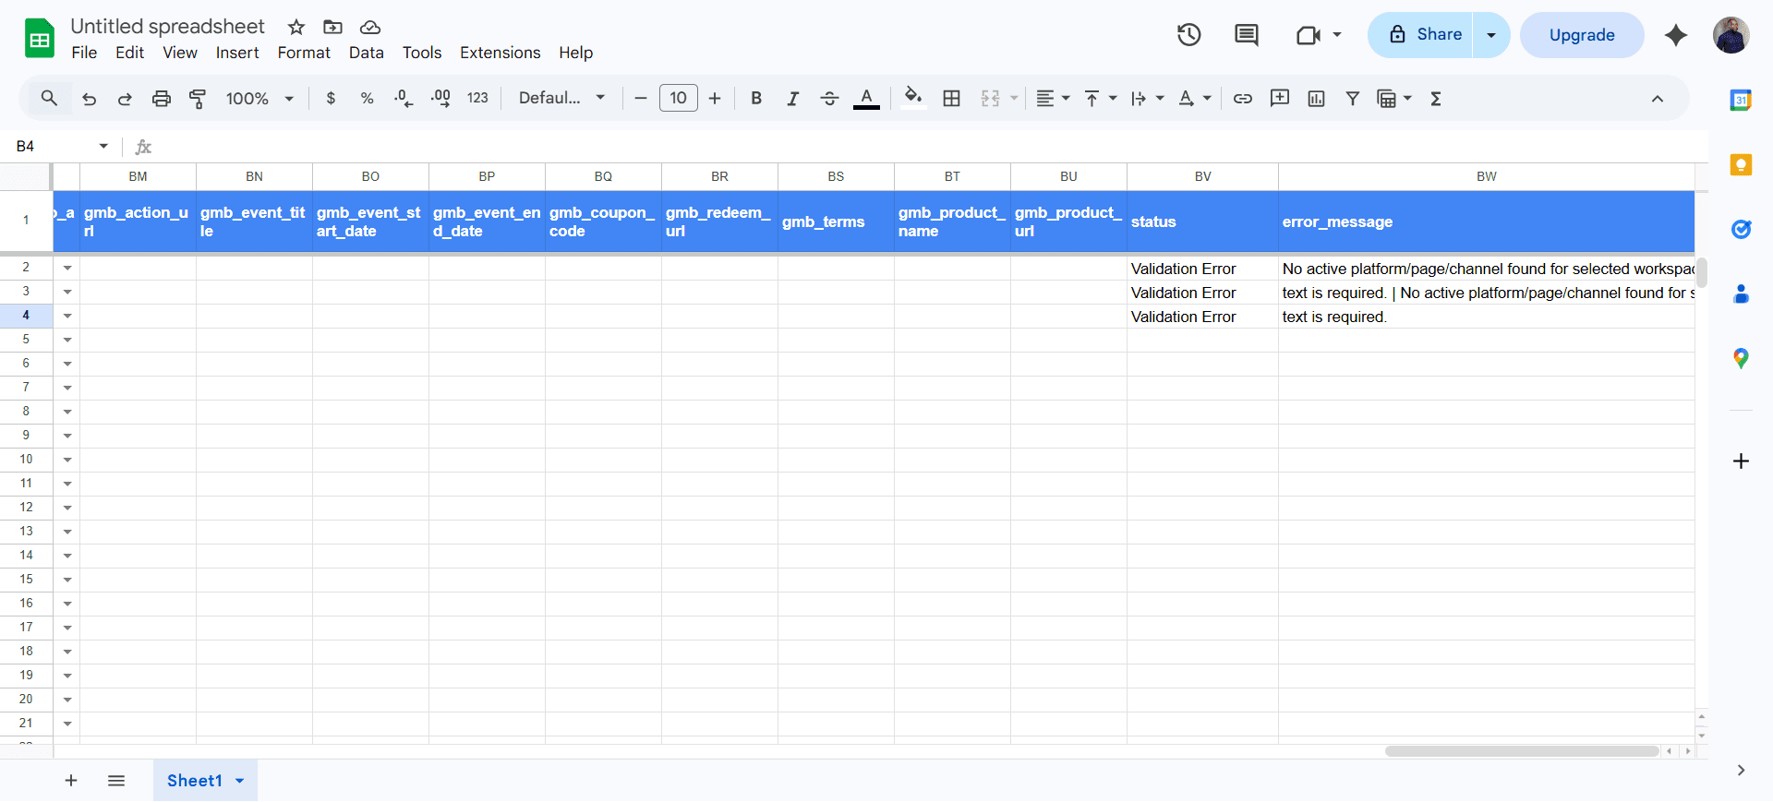The width and height of the screenshot is (1773, 802).
Task: Insert a chart
Action: 1316,99
